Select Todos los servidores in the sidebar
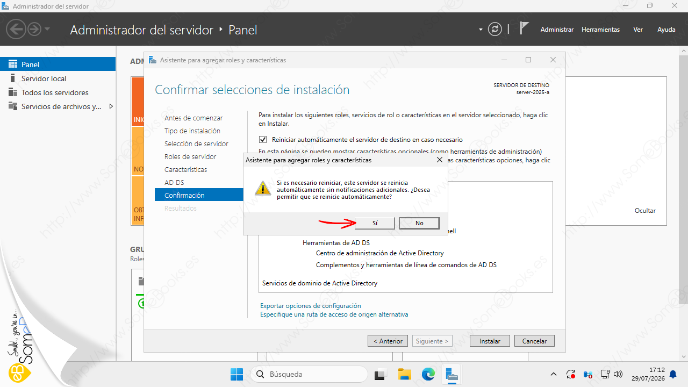 (58, 92)
